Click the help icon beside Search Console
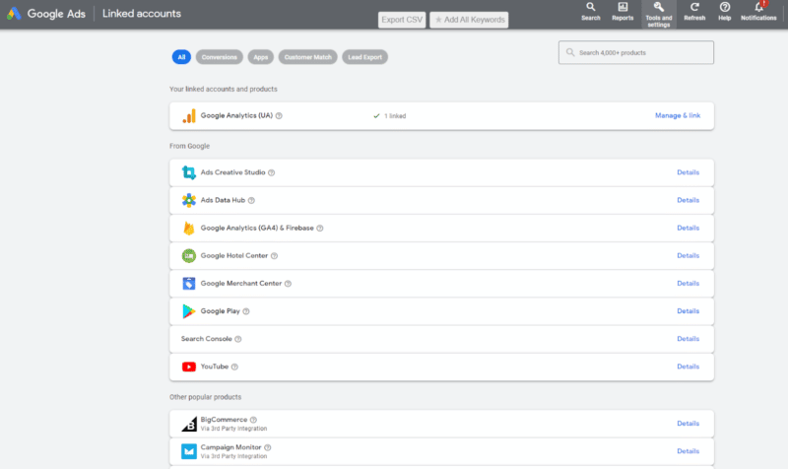This screenshot has height=469, width=788. [238, 339]
